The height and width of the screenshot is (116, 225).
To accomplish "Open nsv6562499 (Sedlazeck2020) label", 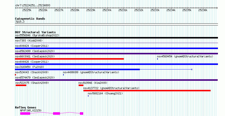I will click(35, 51).
